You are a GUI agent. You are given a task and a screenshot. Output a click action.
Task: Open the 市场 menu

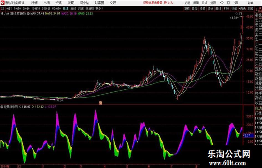coord(47,3)
